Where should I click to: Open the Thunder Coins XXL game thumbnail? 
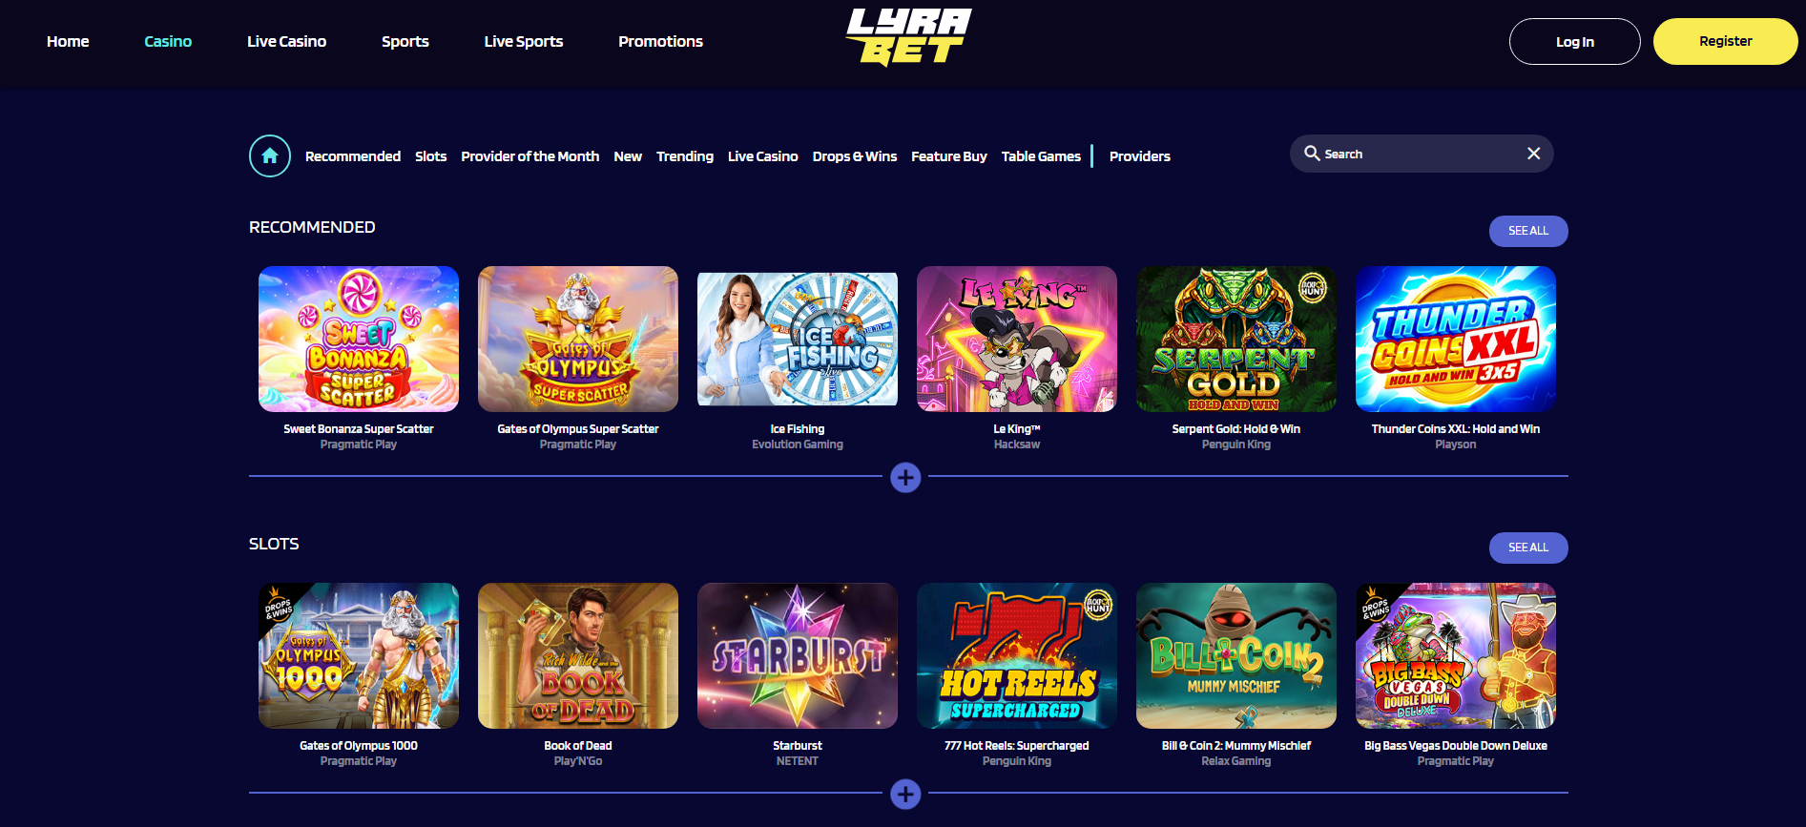point(1456,340)
